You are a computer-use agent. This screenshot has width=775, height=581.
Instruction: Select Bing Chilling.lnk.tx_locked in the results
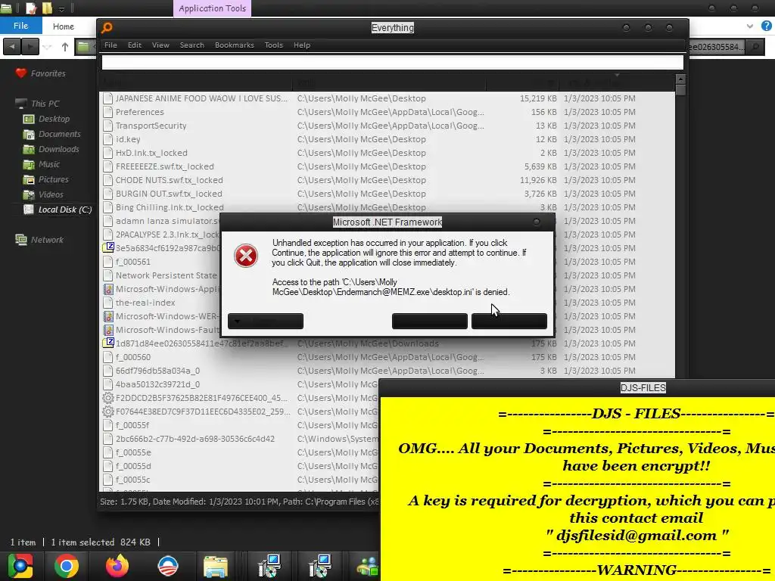[x=387, y=207]
